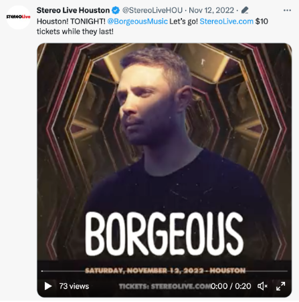Click the blue verified badge
The image size is (299, 302).
[x=116, y=10]
